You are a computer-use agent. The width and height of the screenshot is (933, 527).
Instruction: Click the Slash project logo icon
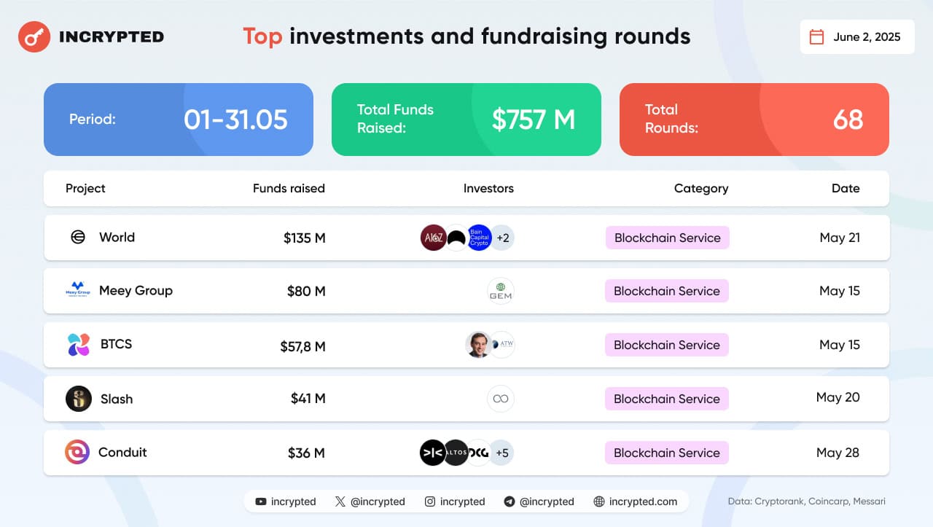(79, 399)
